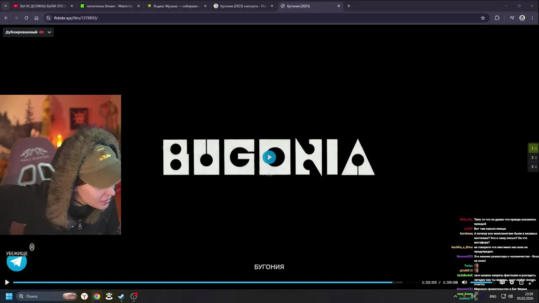Toggle subtitles with the CC icon
Screen dimensions: 539x303
pos(502,282)
